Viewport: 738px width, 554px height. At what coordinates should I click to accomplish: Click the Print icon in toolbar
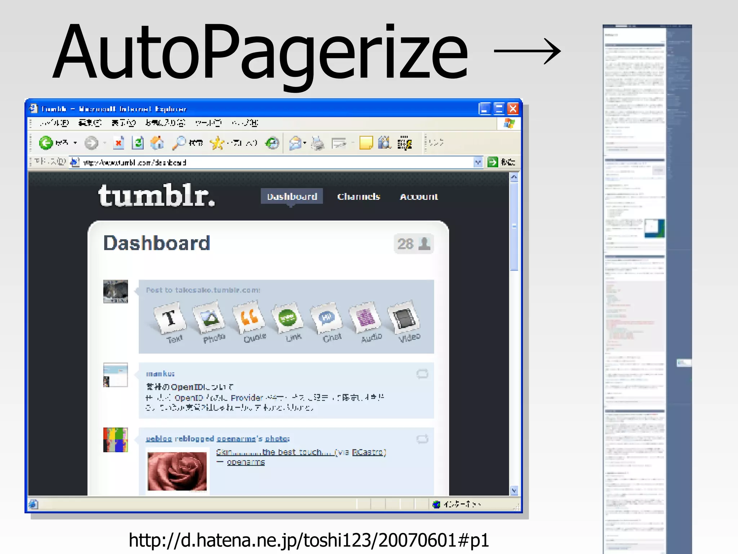tap(317, 143)
